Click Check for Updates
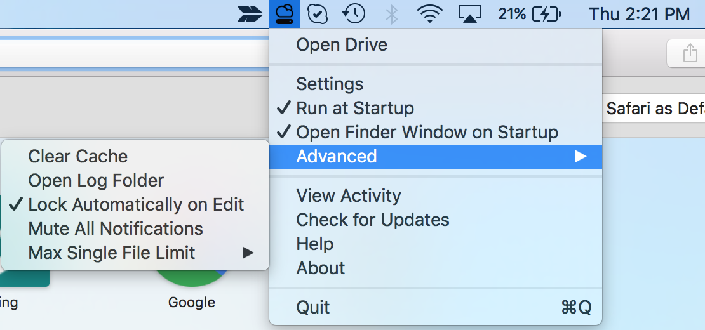 tap(373, 220)
